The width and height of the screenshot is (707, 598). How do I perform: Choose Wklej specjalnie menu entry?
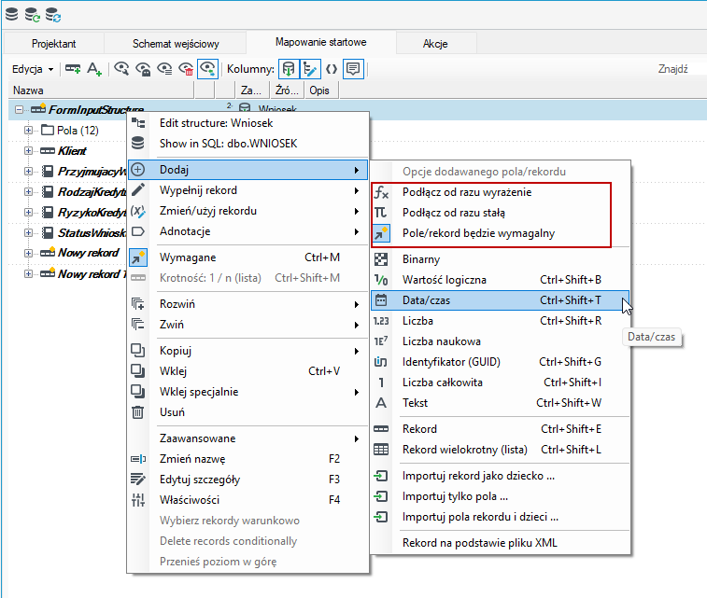248,392
